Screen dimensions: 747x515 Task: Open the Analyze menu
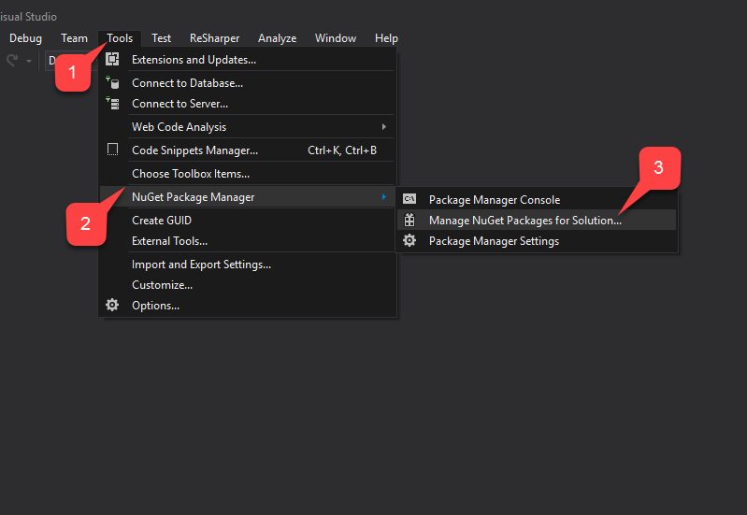point(278,38)
